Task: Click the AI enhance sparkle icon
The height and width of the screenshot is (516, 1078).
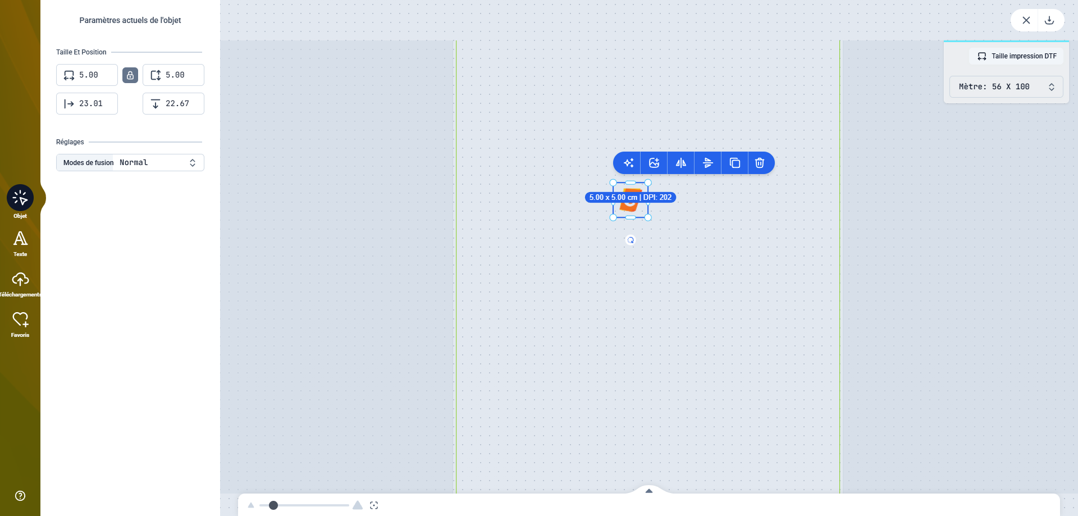Action: pyautogui.click(x=628, y=163)
